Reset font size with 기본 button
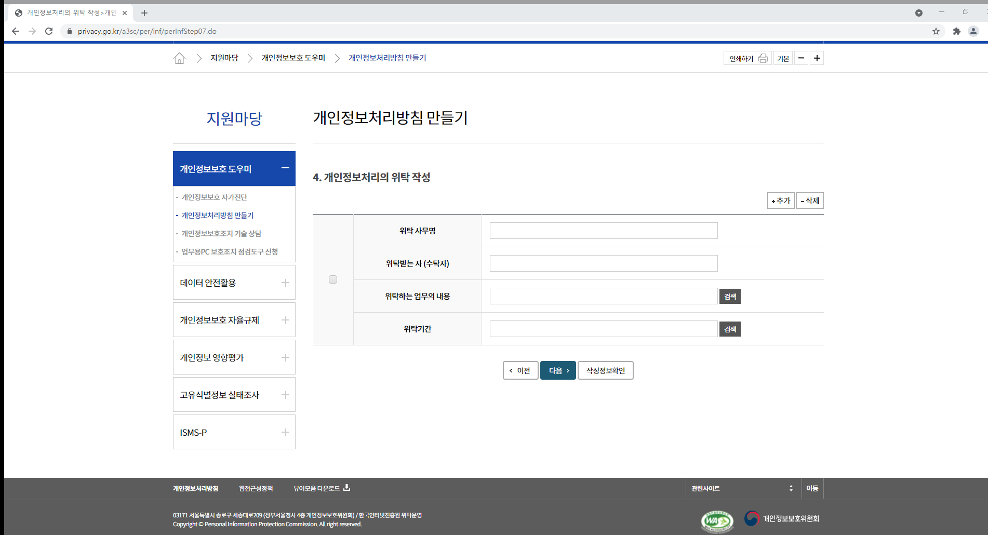The height and width of the screenshot is (535, 988). pyautogui.click(x=783, y=58)
